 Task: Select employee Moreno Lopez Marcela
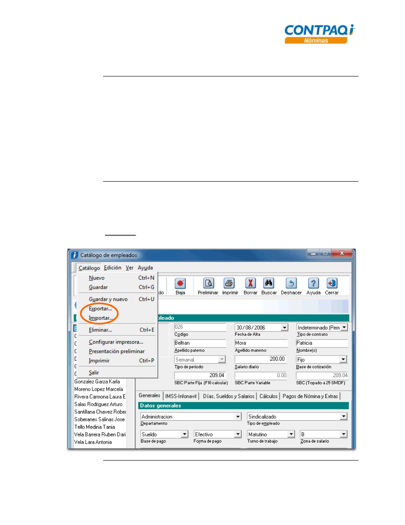coord(99,389)
